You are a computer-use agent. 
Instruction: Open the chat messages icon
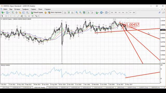point(164,13)
